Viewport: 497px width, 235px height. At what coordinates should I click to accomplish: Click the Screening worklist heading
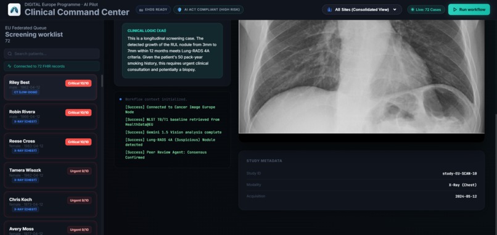click(34, 35)
